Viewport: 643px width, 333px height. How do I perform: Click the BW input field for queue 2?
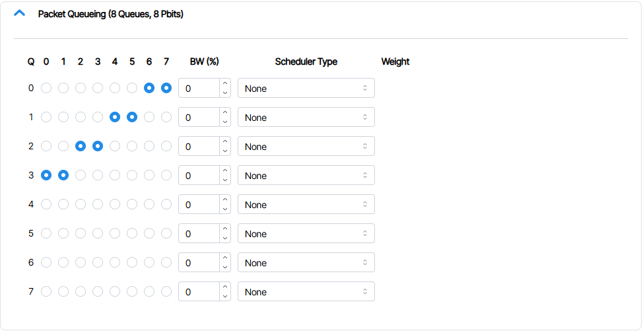[199, 146]
